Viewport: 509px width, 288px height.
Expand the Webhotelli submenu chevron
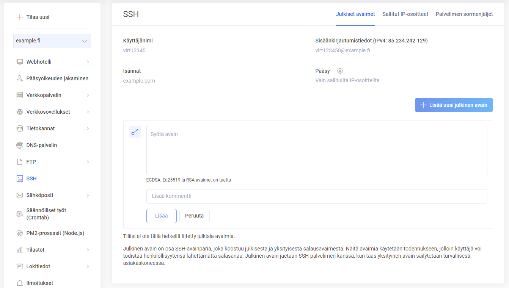point(88,62)
